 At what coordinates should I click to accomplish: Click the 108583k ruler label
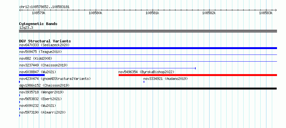(x=266, y=13)
